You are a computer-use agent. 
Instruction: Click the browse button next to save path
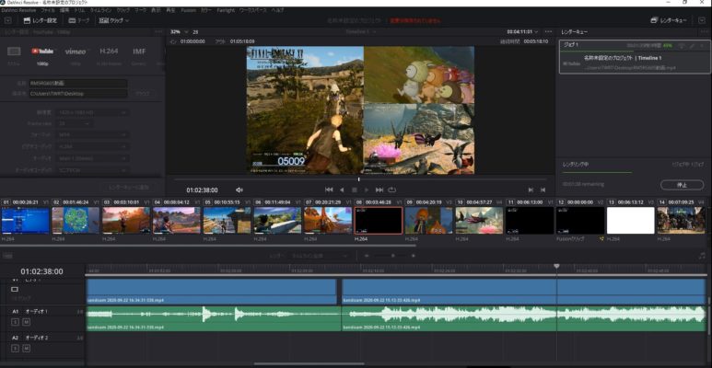143,94
